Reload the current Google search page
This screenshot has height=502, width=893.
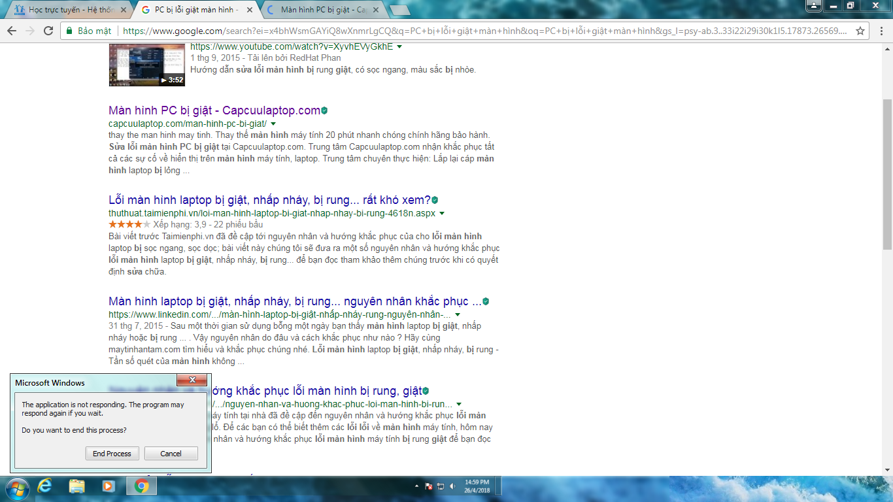pyautogui.click(x=48, y=31)
